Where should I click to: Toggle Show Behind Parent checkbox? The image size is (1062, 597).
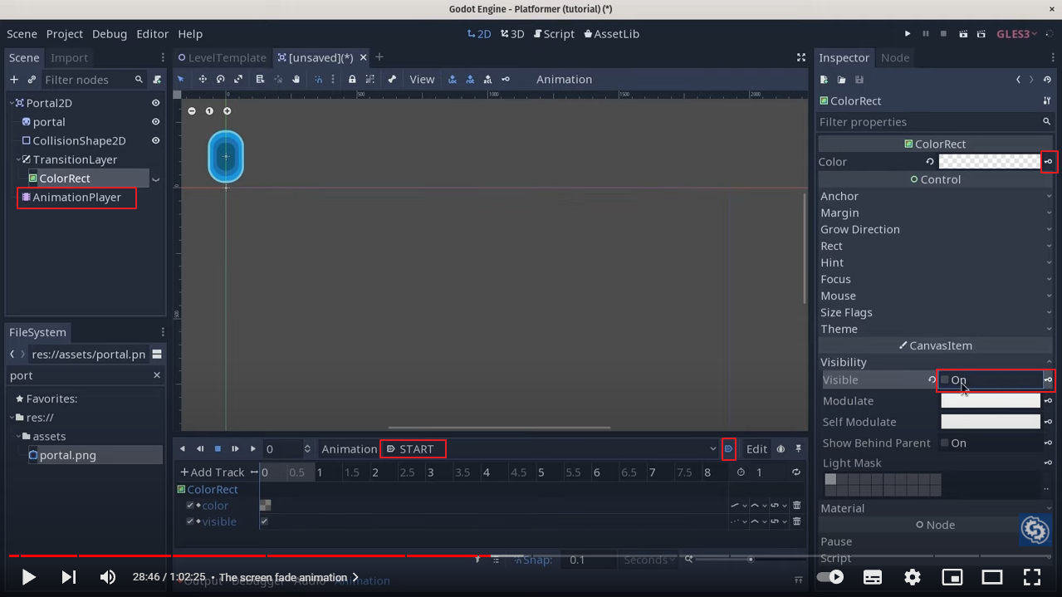945,443
